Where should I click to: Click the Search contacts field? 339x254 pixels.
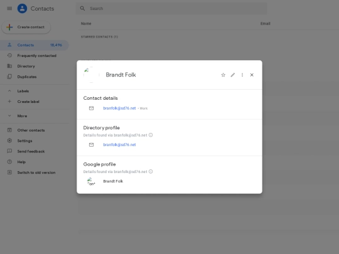[171, 8]
